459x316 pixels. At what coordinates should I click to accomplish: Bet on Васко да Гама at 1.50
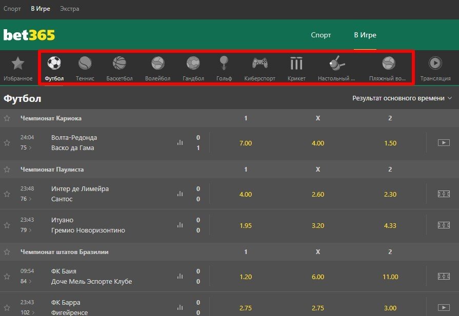(390, 143)
